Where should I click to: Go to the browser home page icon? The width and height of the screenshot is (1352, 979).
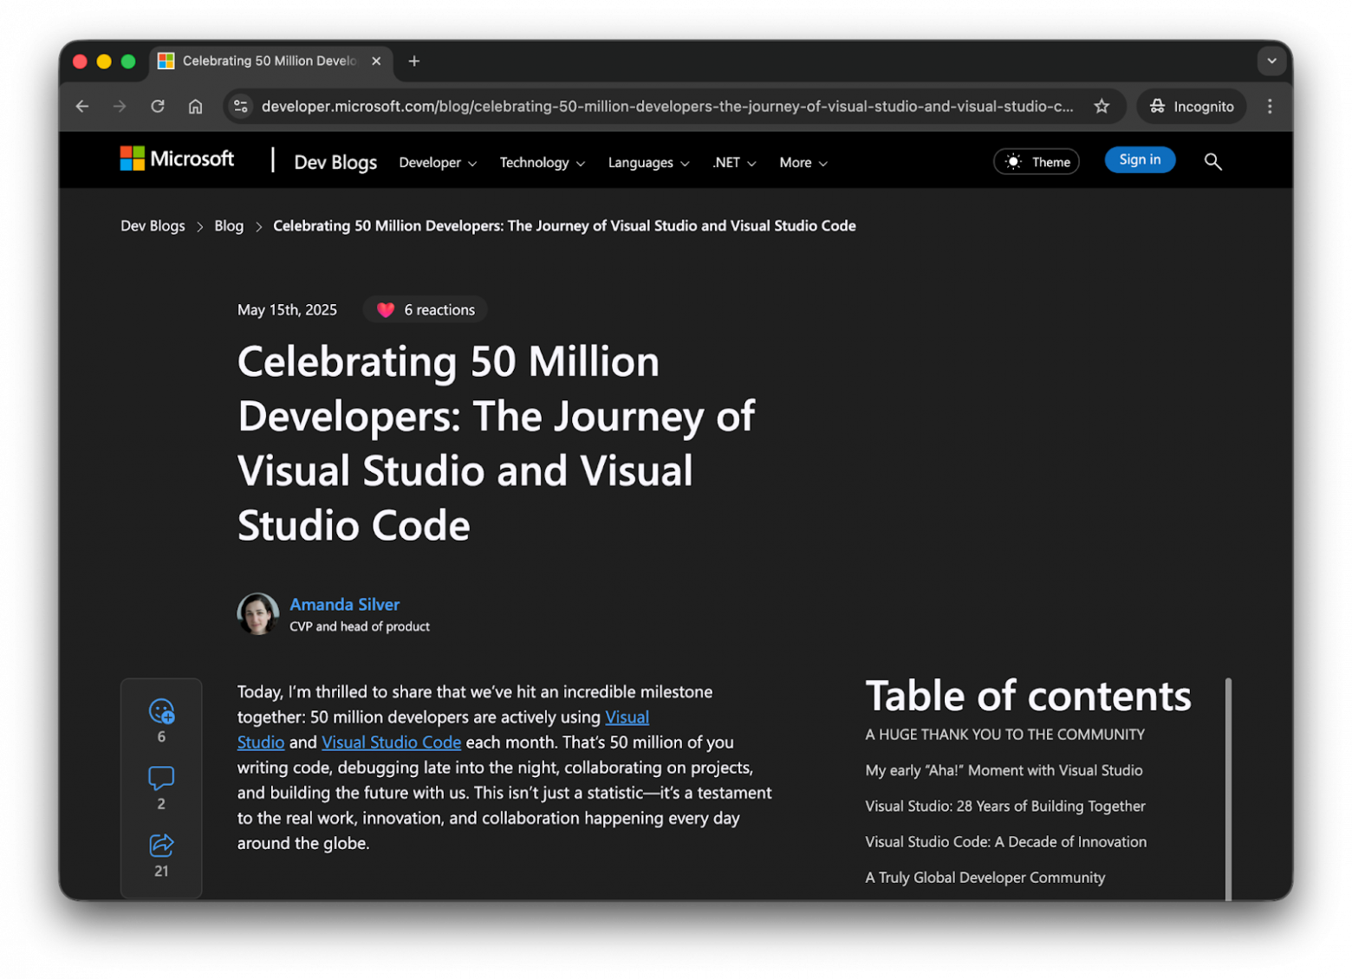[x=196, y=107]
